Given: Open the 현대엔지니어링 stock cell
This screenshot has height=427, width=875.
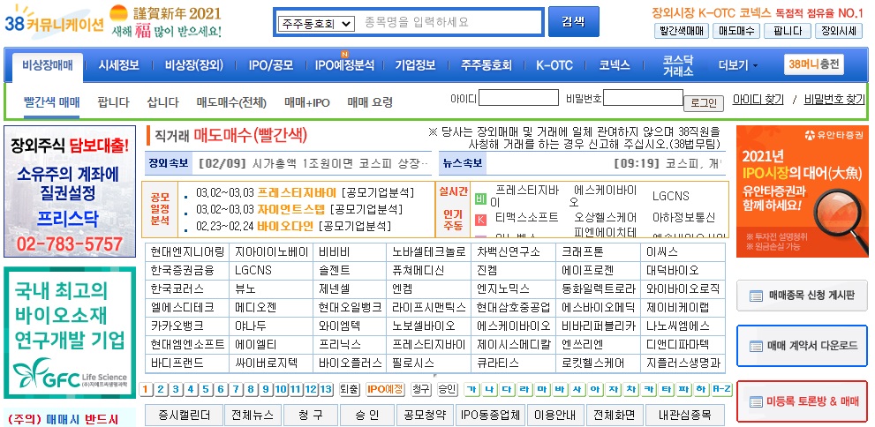Looking at the screenshot, I should [187, 252].
